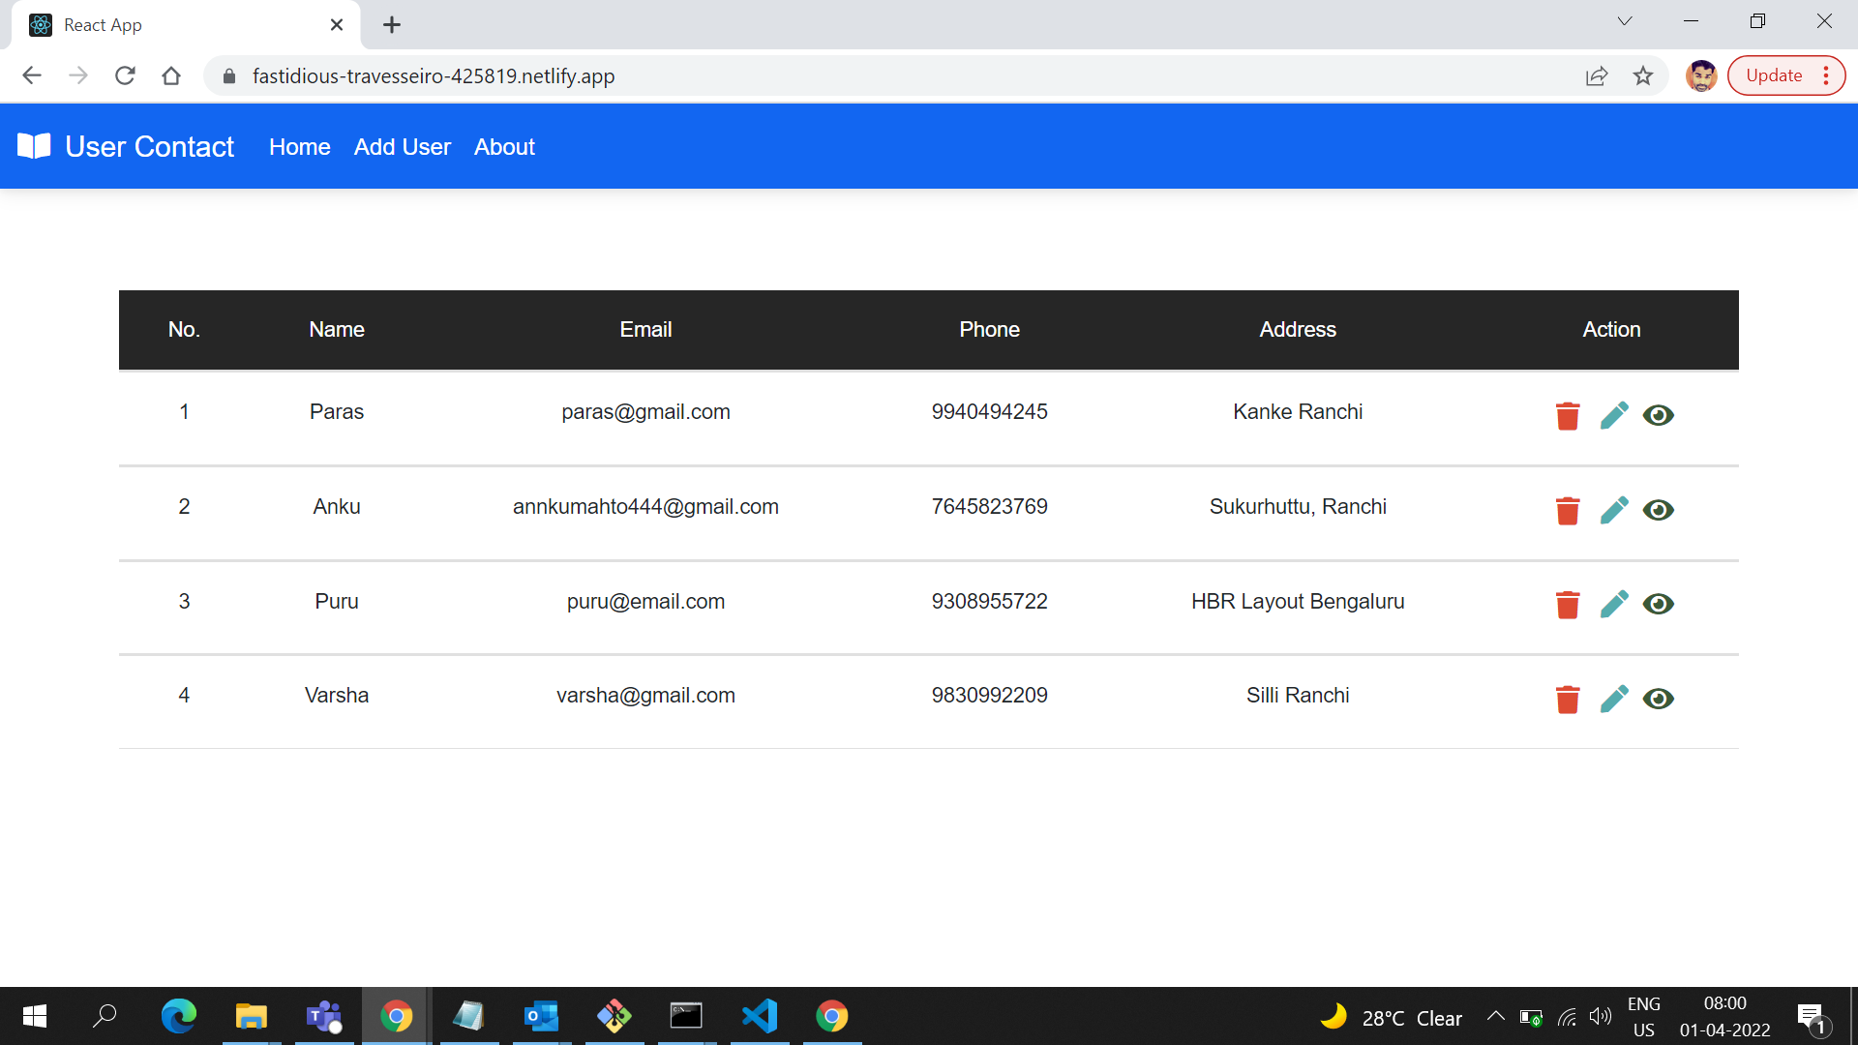This screenshot has width=1858, height=1045.
Task: Go to the Add User page
Action: [402, 146]
